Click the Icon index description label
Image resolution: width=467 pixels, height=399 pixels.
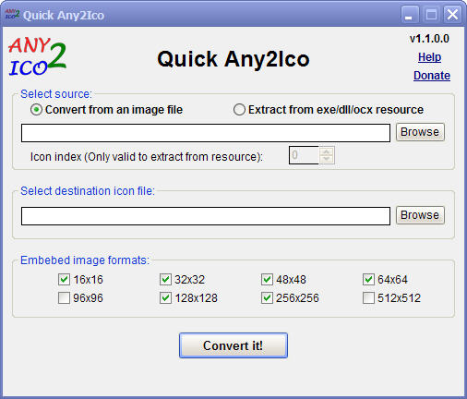[147, 157]
